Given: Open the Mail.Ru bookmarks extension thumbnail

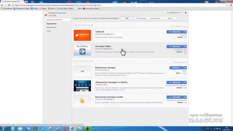Looking at the screenshot, I should 82,86.
